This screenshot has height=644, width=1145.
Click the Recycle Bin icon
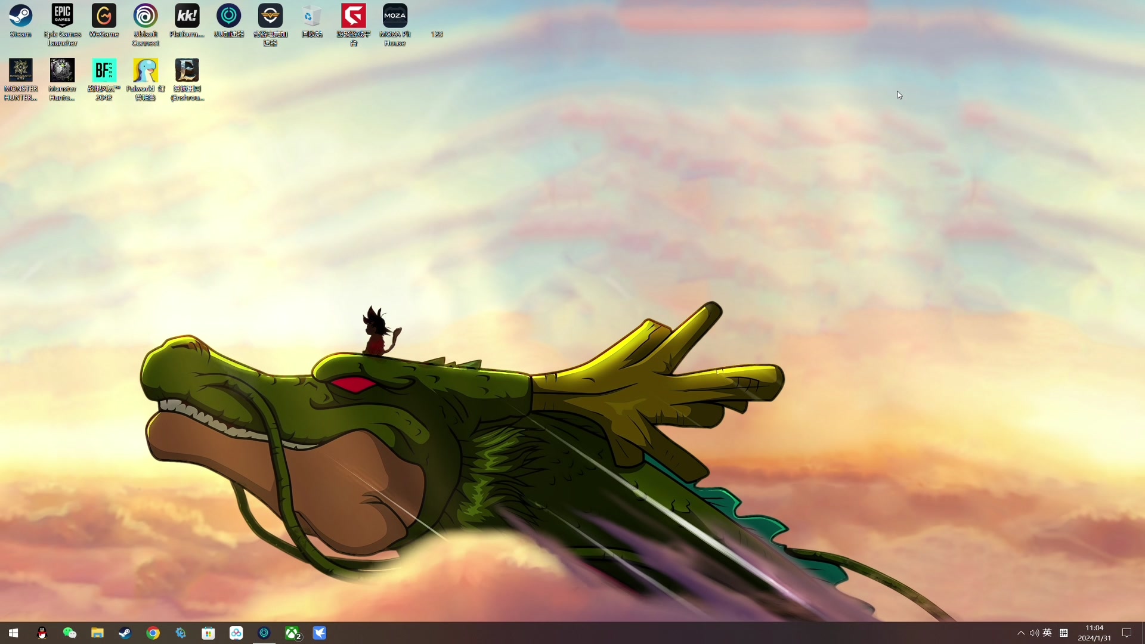pos(312,16)
